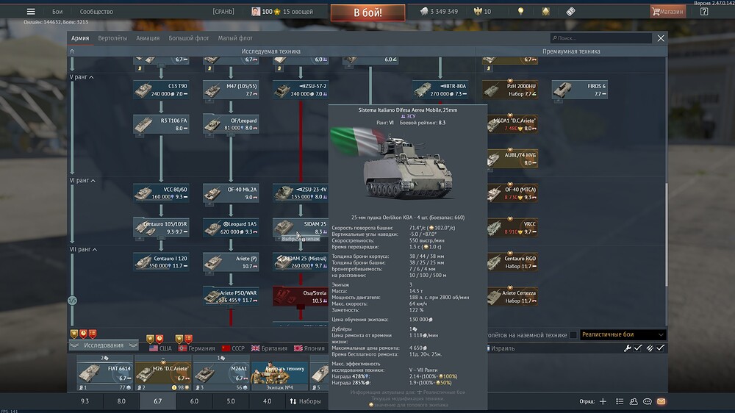
Task: Open the ticket icon next to Магазин
Action: (570, 11)
